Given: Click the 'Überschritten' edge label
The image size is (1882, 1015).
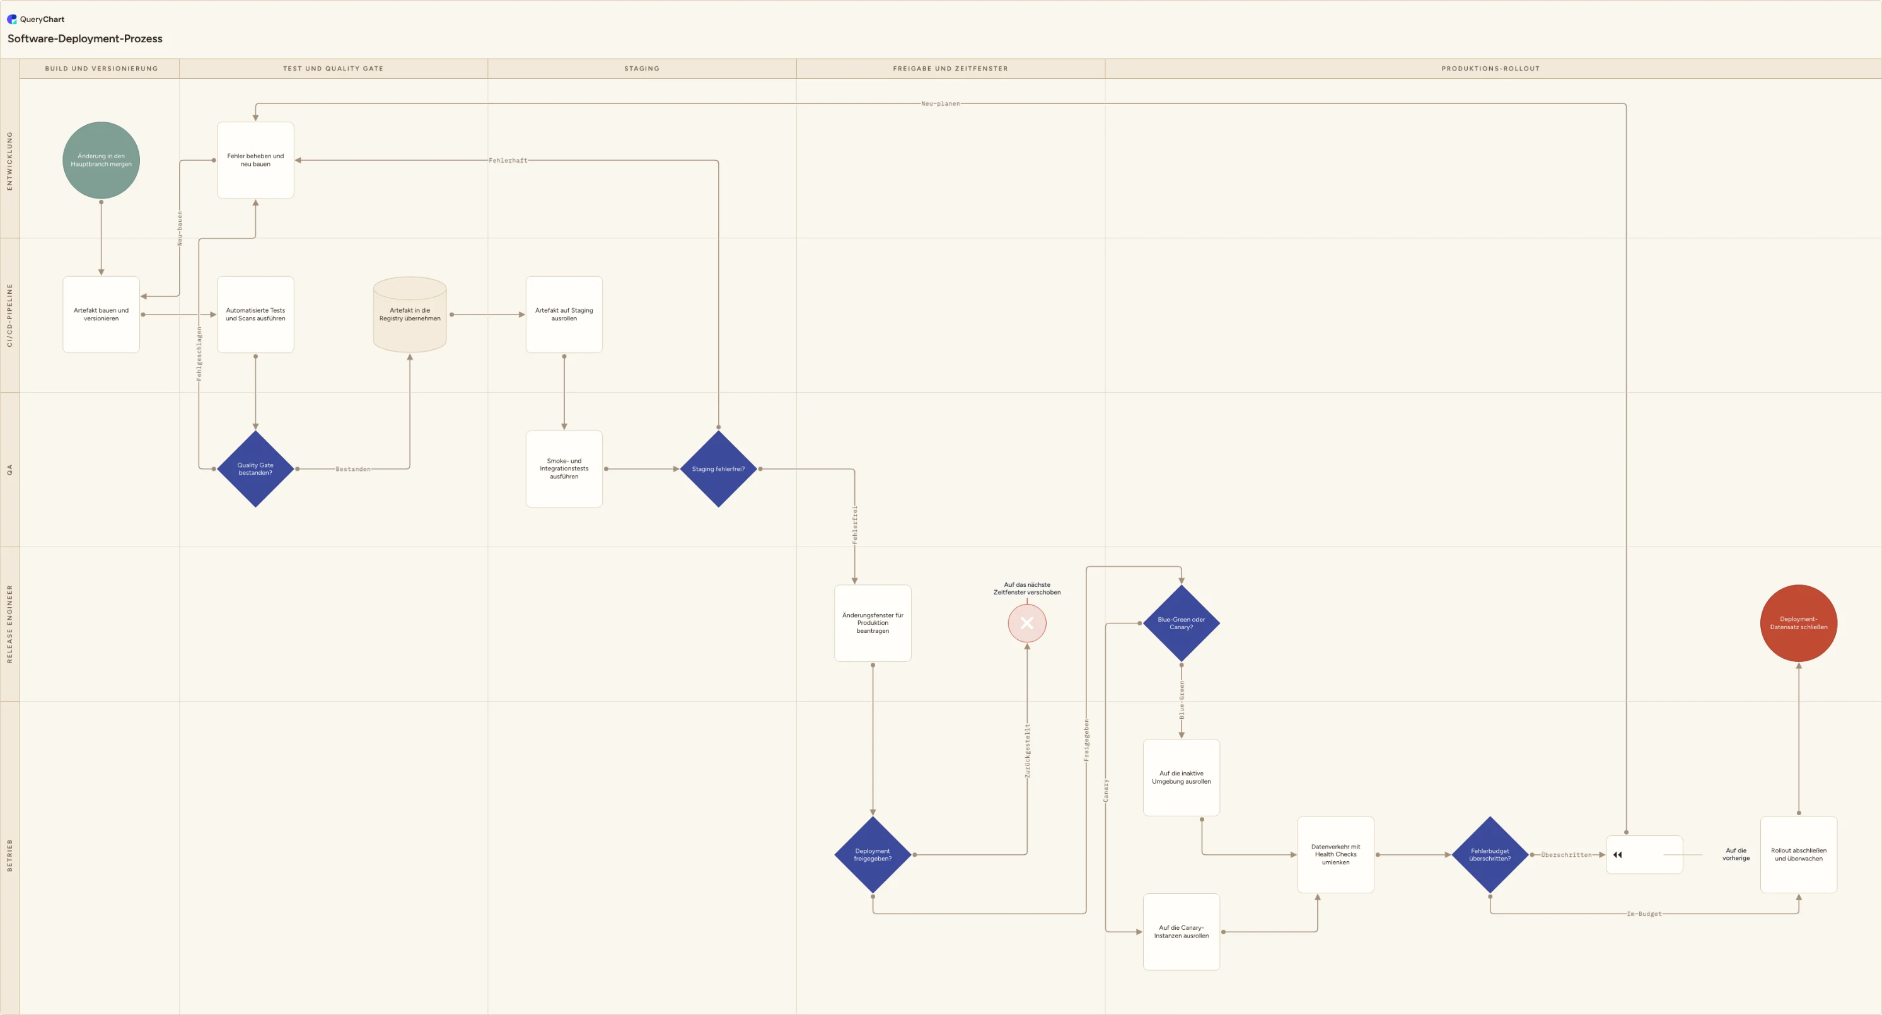Looking at the screenshot, I should tap(1566, 854).
